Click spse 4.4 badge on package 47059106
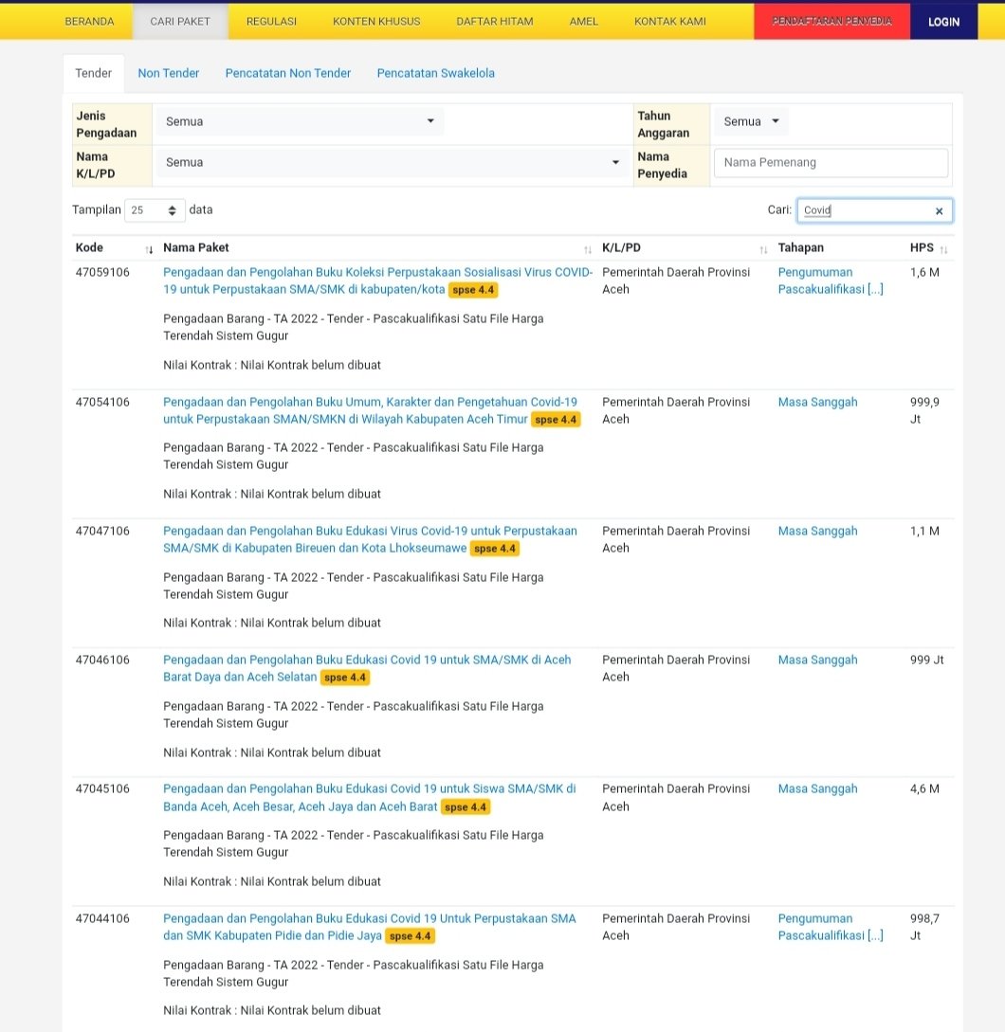Image resolution: width=1005 pixels, height=1032 pixels. click(473, 290)
